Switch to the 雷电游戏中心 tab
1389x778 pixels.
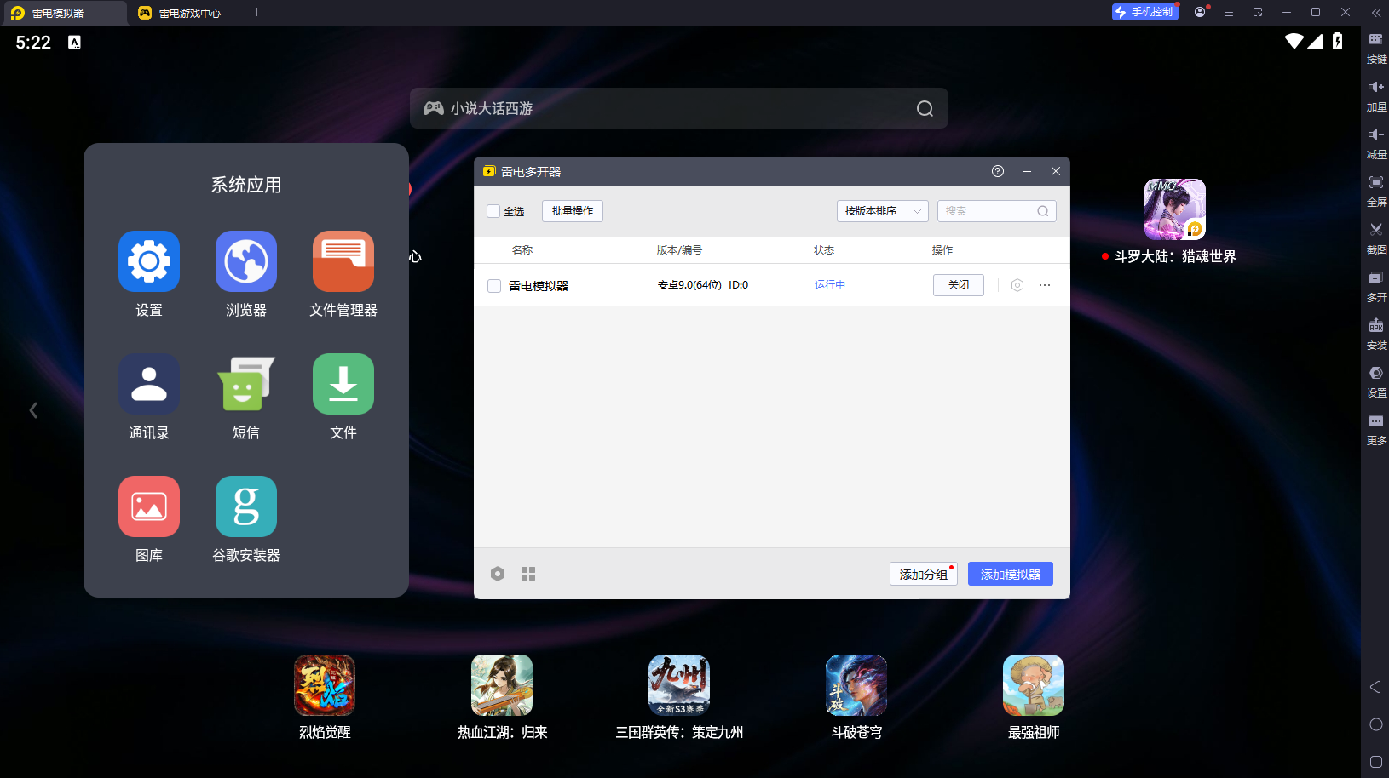(190, 13)
